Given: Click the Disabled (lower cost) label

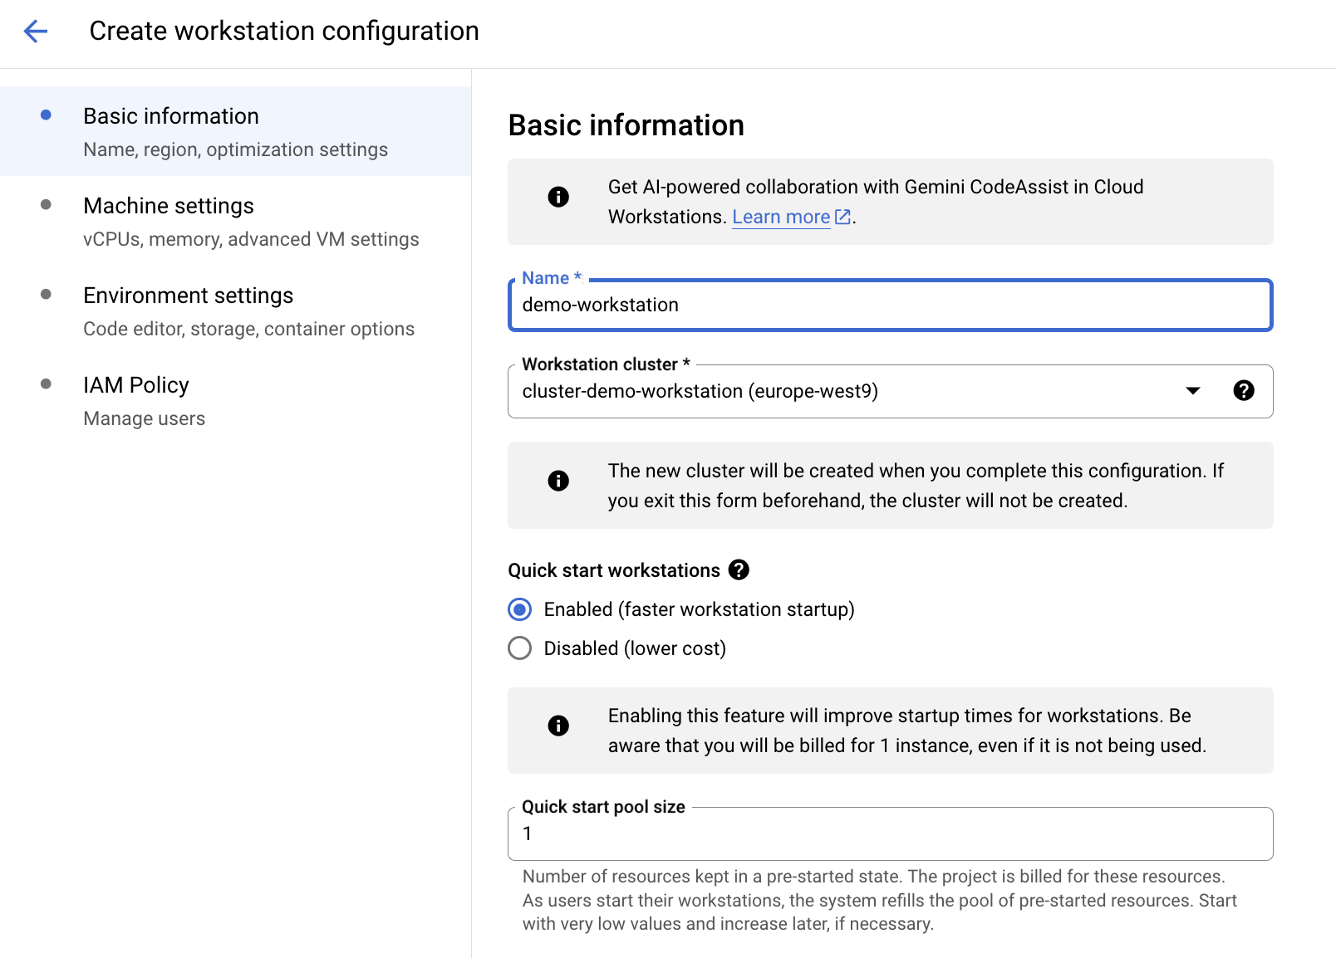Looking at the screenshot, I should click(x=635, y=648).
